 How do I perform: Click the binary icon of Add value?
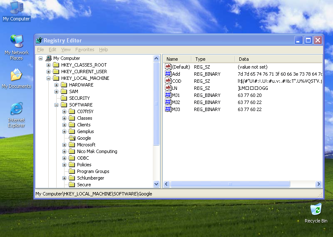(x=168, y=74)
